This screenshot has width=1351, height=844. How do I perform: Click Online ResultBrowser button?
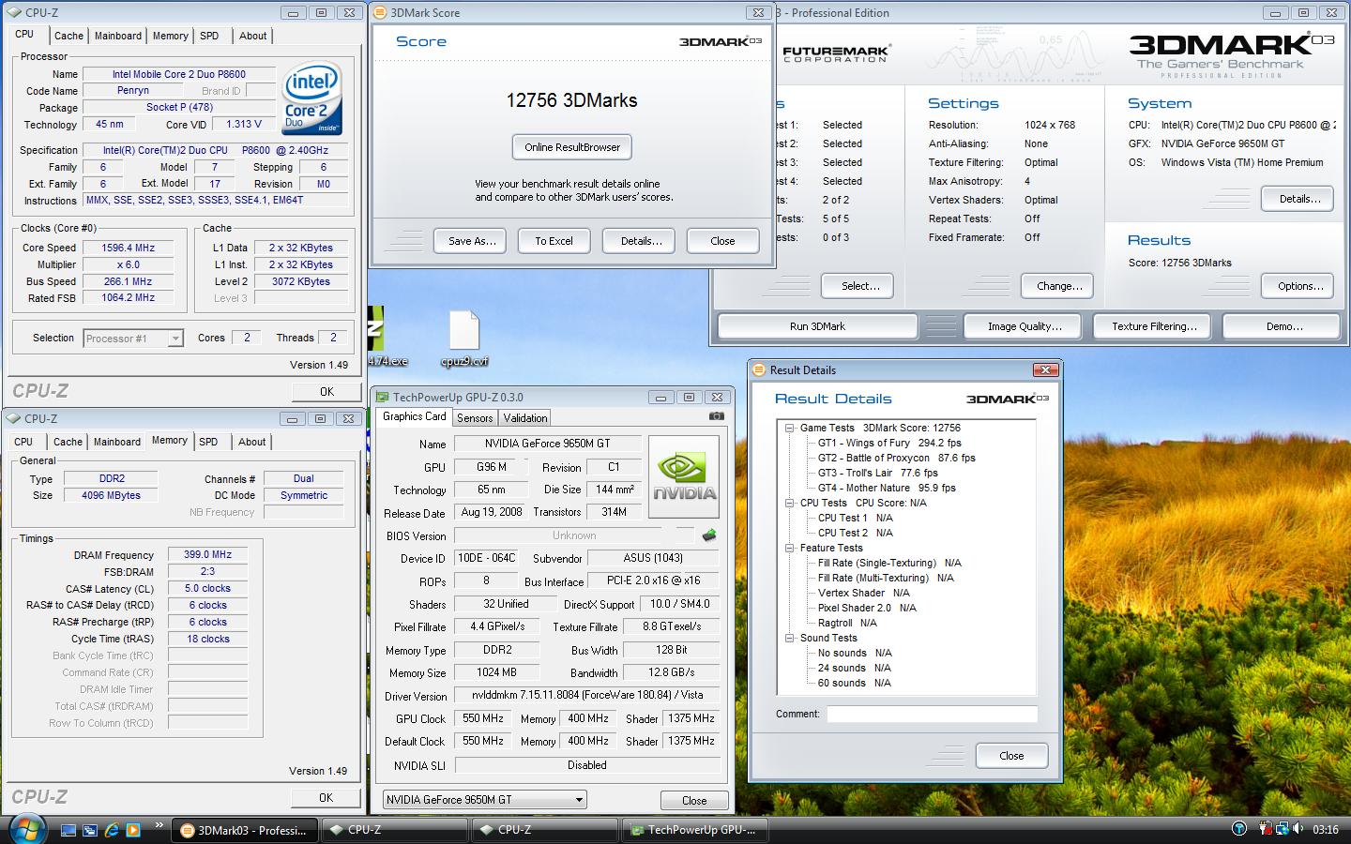(x=572, y=147)
